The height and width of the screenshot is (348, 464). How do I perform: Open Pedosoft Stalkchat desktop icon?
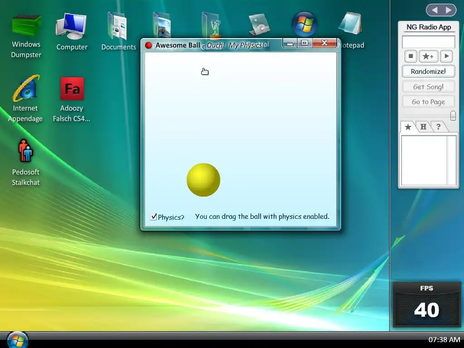point(26,162)
